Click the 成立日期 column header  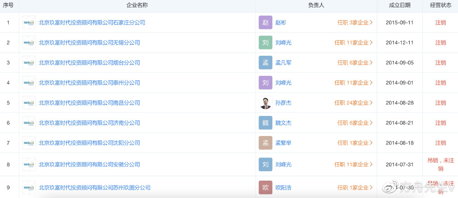coord(399,5)
